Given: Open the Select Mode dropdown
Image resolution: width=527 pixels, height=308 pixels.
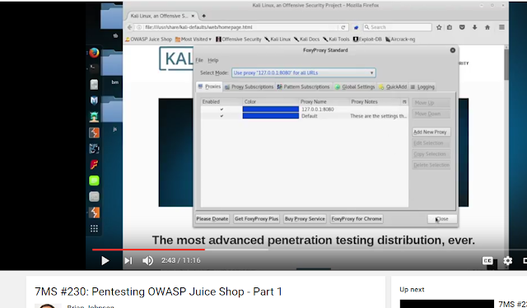Looking at the screenshot, I should 304,72.
